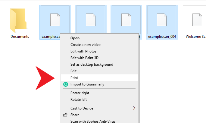This screenshot has height=123, width=206.
Task: Choose Rotate right from the menu
Action: [x=80, y=93]
